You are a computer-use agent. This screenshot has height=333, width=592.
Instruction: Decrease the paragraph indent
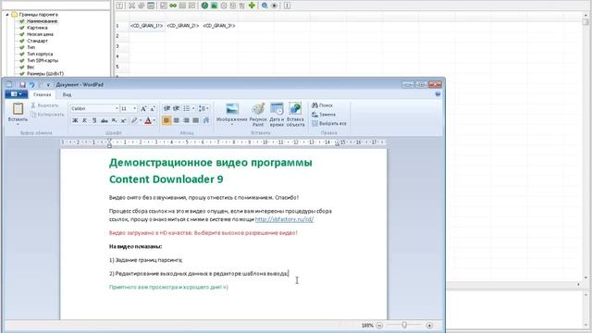[x=166, y=108]
